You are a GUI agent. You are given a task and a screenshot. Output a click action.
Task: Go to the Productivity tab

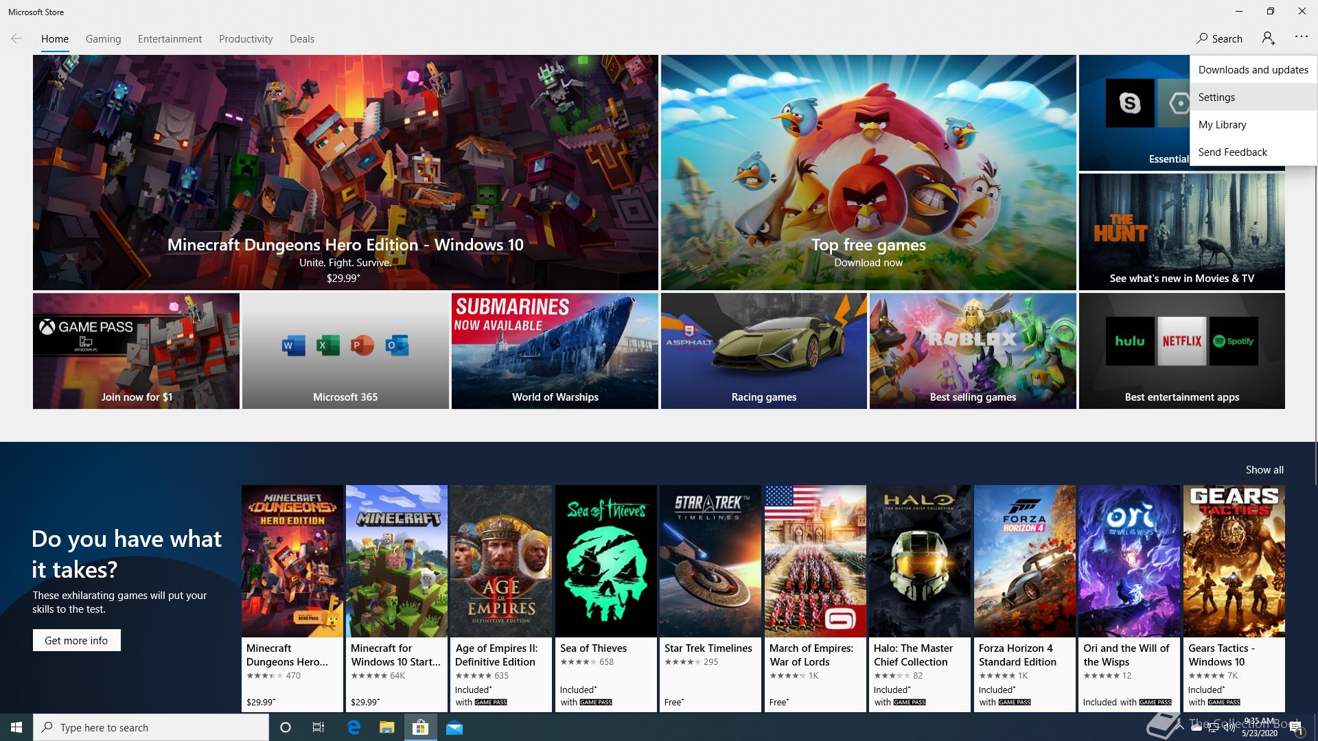coord(246,38)
